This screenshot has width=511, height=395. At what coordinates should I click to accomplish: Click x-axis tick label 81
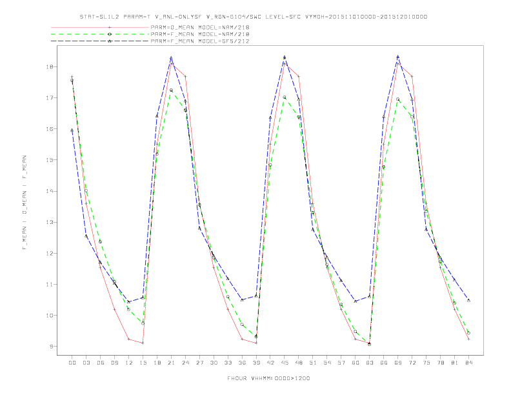[x=455, y=363]
